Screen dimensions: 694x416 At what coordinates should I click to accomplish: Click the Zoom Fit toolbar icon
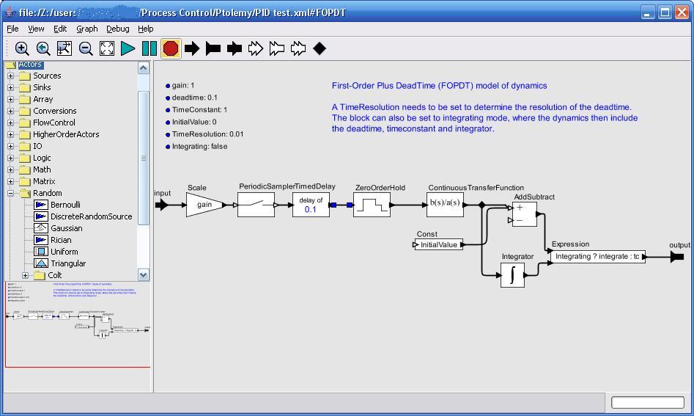click(x=64, y=48)
